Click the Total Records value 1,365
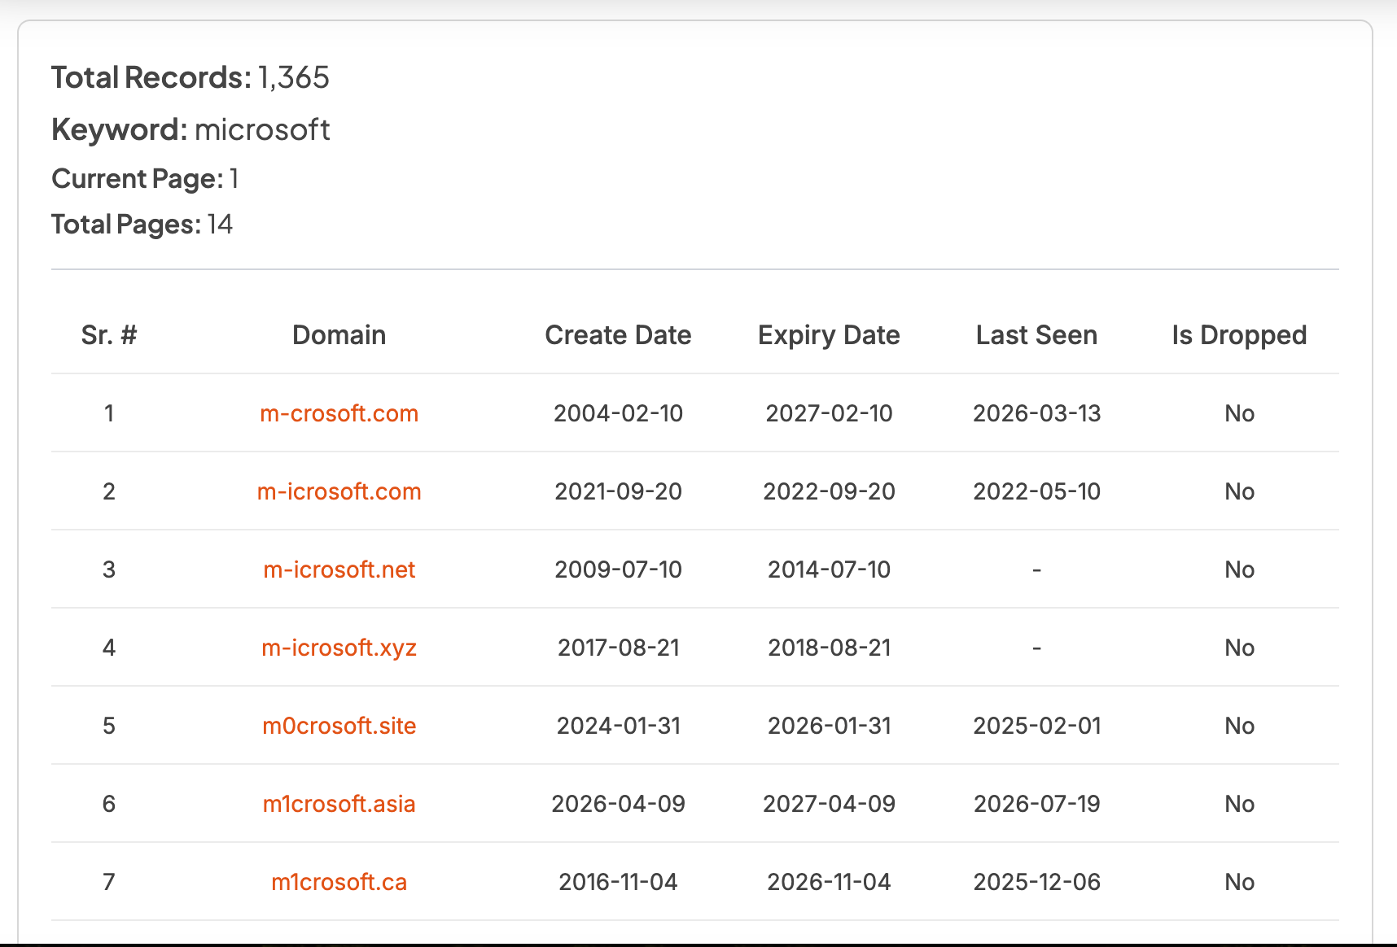The width and height of the screenshot is (1397, 947). [x=293, y=78]
